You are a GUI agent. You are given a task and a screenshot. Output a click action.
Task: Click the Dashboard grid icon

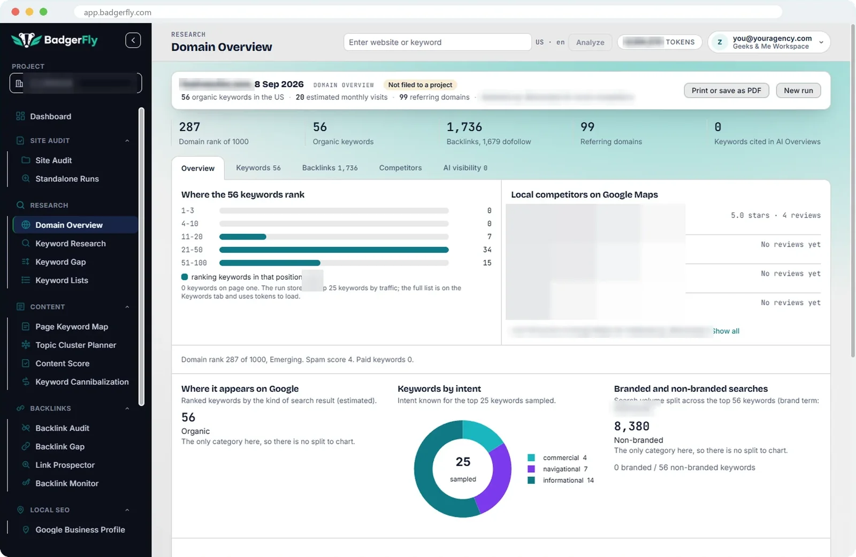20,116
